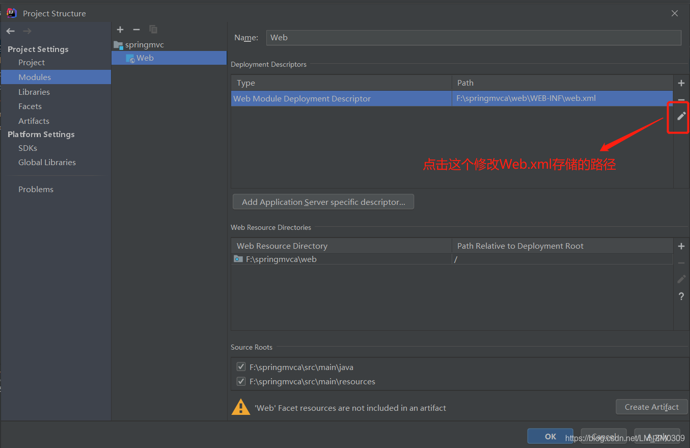Click the relative path cell showing slash

tap(562, 259)
